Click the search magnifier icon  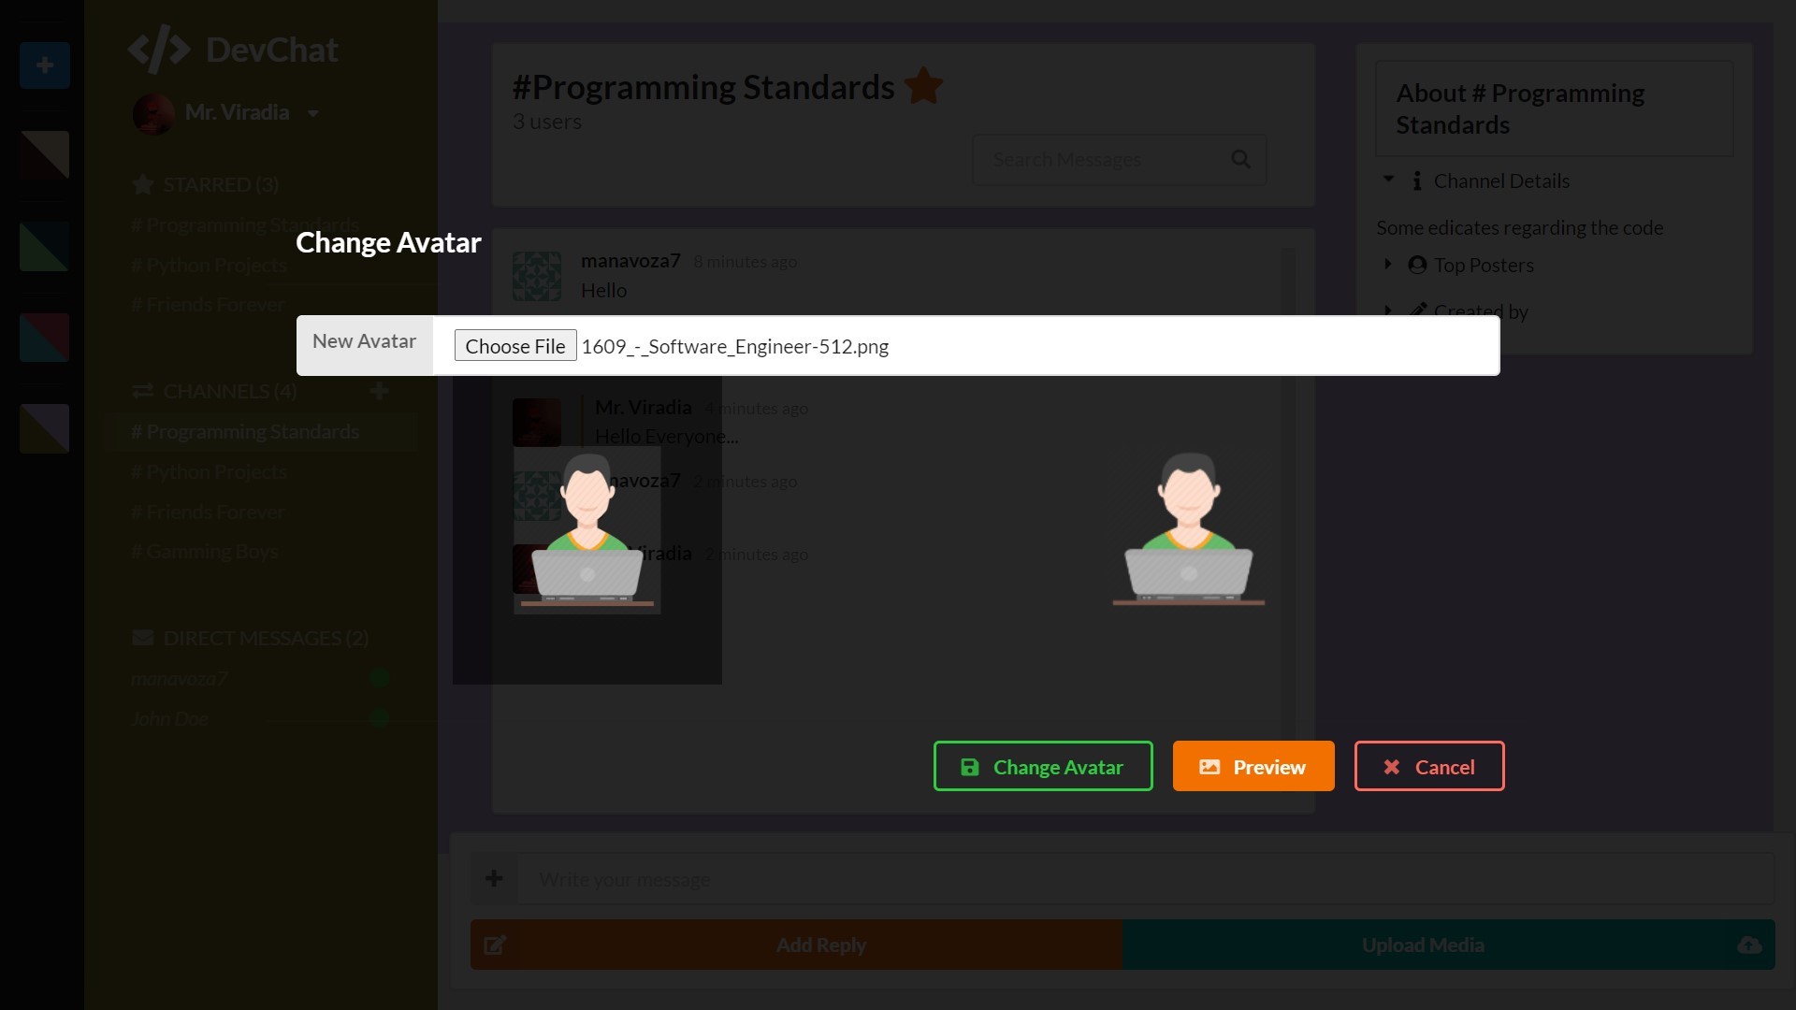click(1241, 160)
